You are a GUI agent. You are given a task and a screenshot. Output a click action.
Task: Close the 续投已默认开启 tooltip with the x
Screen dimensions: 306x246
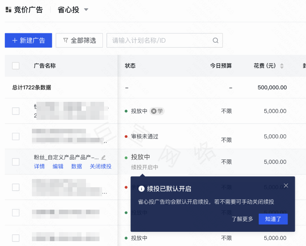pos(286,185)
